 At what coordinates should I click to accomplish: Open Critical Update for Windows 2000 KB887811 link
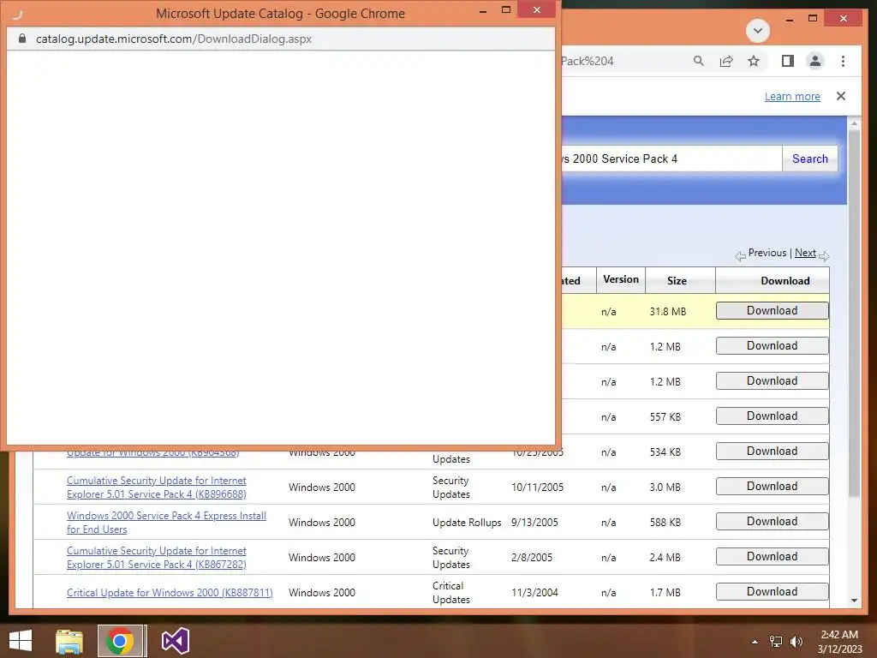click(x=170, y=593)
